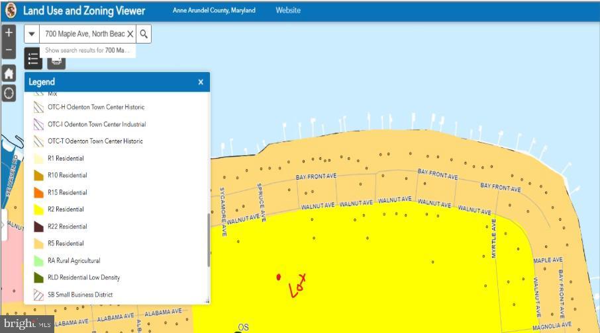Zoom in with the plus button
This screenshot has width=600, height=333.
coord(9,32)
